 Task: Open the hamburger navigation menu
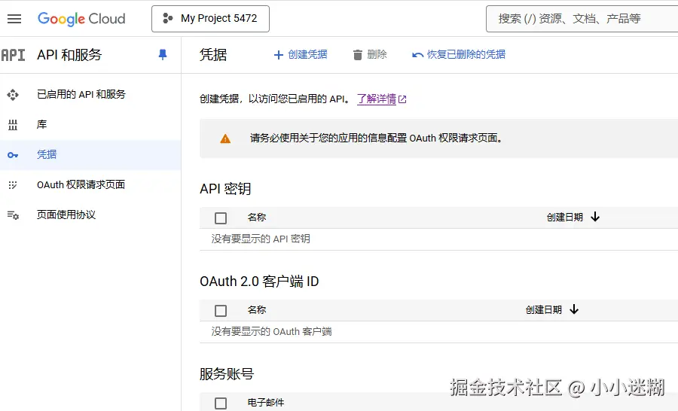pos(14,19)
